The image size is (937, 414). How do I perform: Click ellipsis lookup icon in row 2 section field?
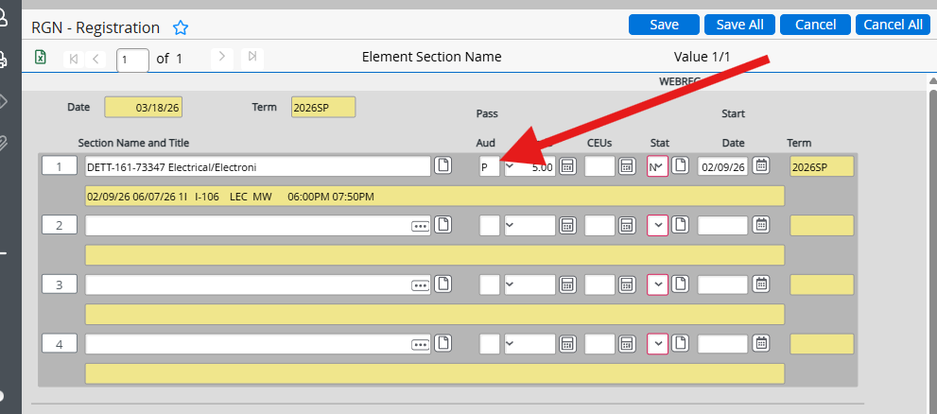tap(421, 226)
